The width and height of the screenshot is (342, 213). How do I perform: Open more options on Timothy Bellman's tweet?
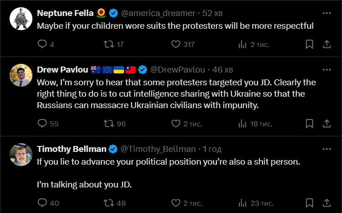click(x=326, y=149)
